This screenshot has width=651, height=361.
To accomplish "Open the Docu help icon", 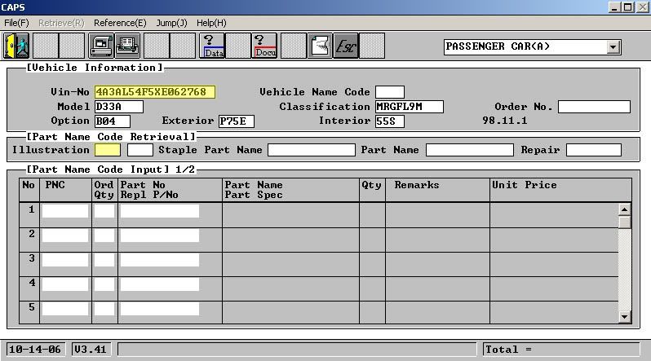I will [264, 45].
